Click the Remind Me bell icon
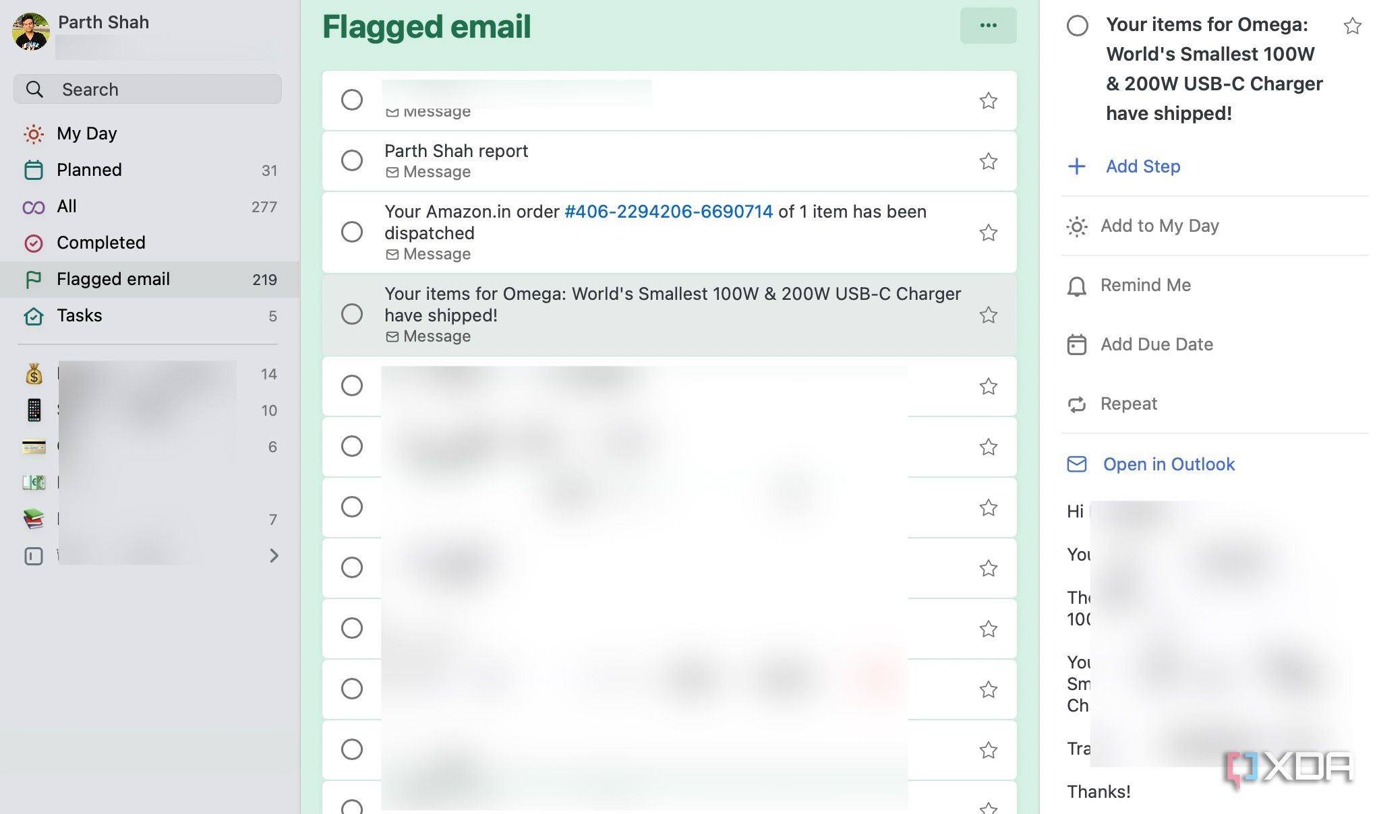The height and width of the screenshot is (814, 1377). pos(1077,286)
